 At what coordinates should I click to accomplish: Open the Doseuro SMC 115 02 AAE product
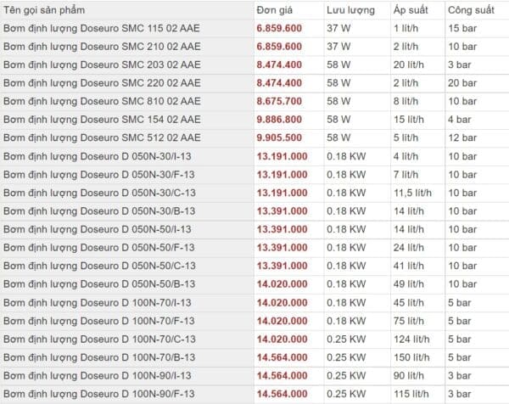click(102, 28)
